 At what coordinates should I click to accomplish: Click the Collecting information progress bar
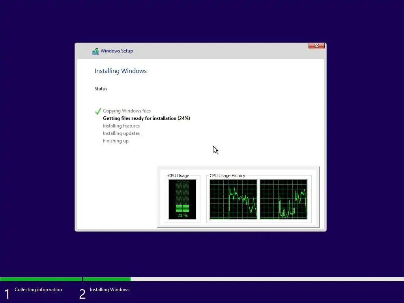[41, 279]
